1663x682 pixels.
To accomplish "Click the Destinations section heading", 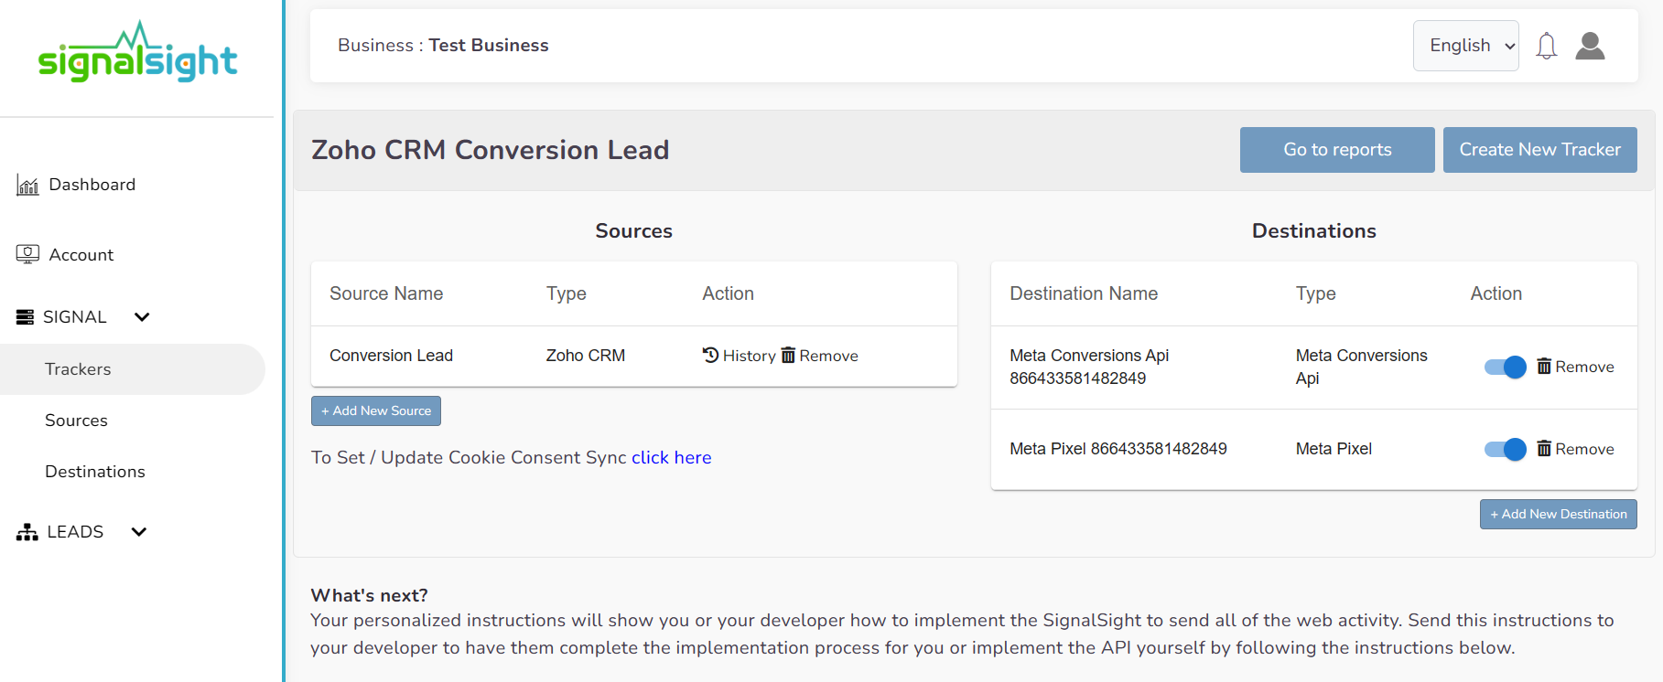I will click(1313, 231).
